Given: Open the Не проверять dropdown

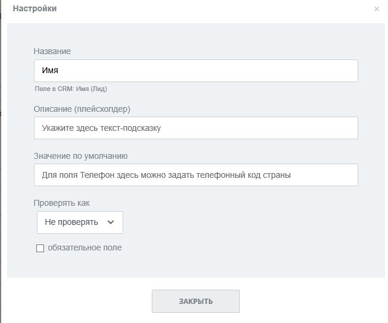Looking at the screenshot, I should (x=80, y=222).
